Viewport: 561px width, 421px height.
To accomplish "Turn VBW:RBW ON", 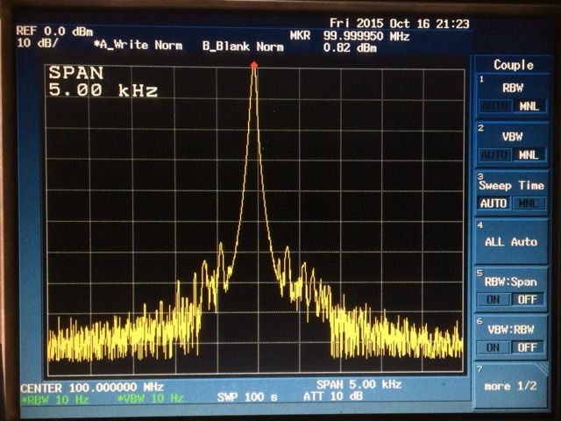I will pos(493,347).
